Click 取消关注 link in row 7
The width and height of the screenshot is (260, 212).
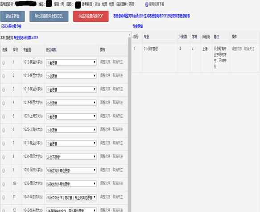118,143
